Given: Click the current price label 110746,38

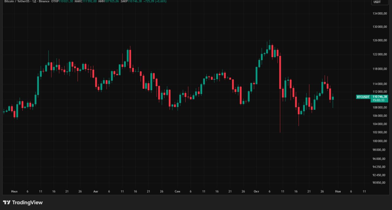Looking at the screenshot, I should click(x=380, y=97).
